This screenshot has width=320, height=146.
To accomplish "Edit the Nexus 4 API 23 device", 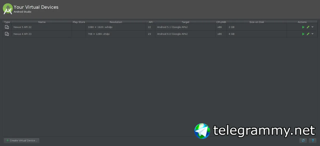I will tap(308, 34).
